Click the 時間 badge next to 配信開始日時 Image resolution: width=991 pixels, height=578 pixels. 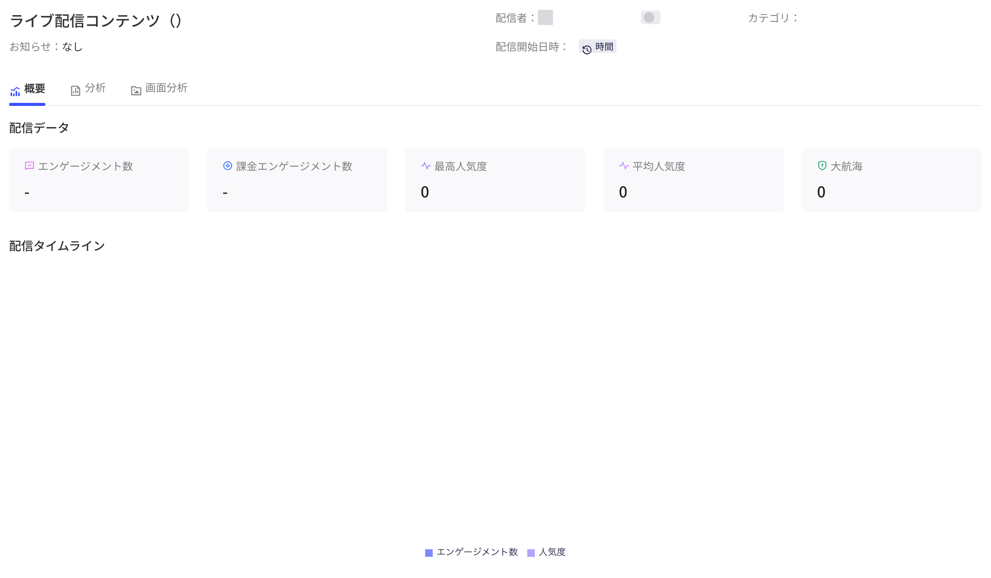[597, 47]
